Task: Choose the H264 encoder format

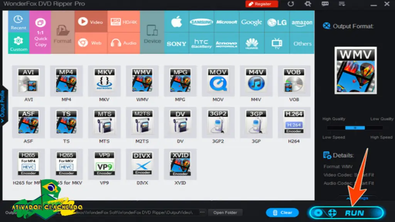Action: [294, 123]
